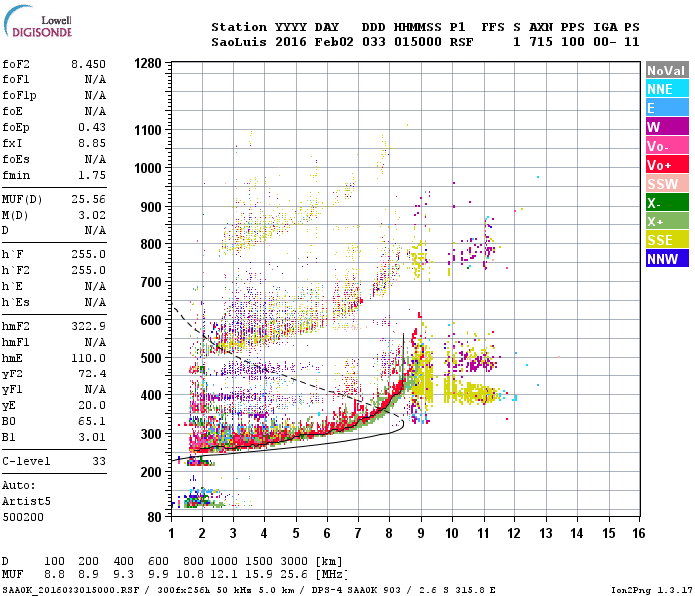Click the foF2 value 8.450

(x=88, y=64)
